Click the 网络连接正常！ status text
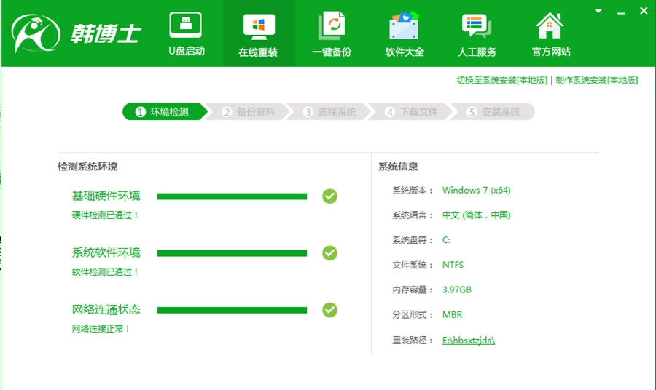The width and height of the screenshot is (656, 390). tap(101, 329)
